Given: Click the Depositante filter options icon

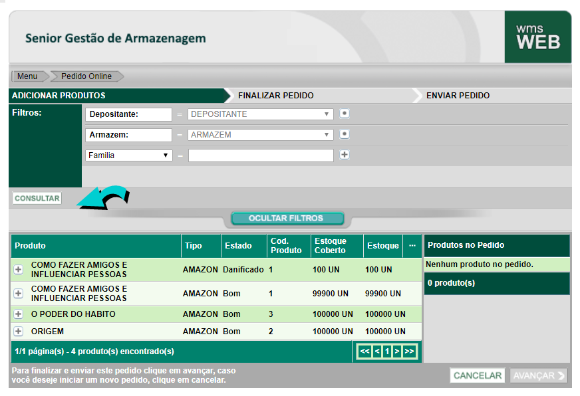Looking at the screenshot, I should click(345, 114).
